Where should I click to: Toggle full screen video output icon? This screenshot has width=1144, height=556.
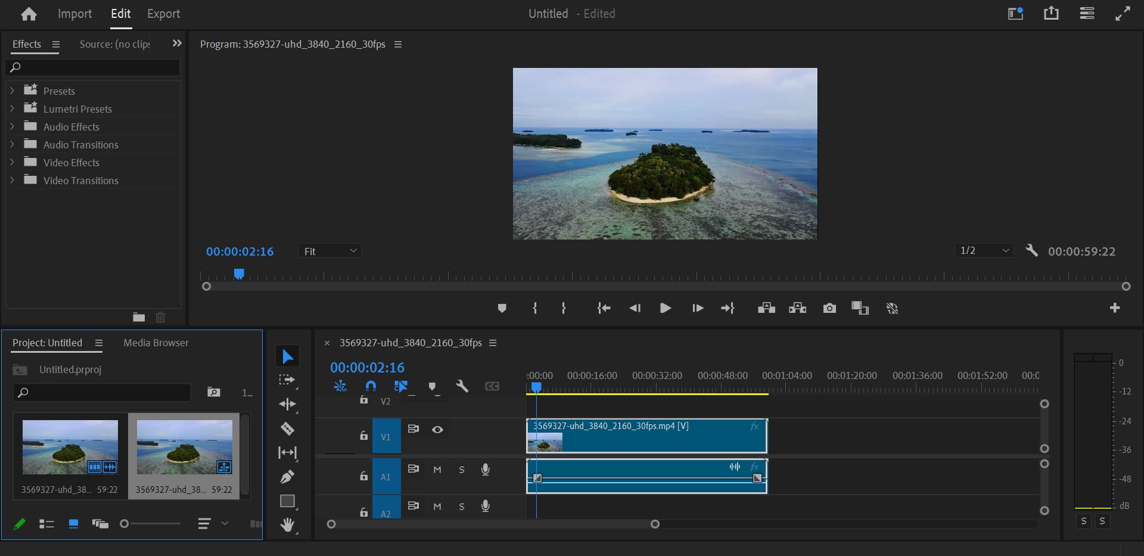pos(1123,13)
